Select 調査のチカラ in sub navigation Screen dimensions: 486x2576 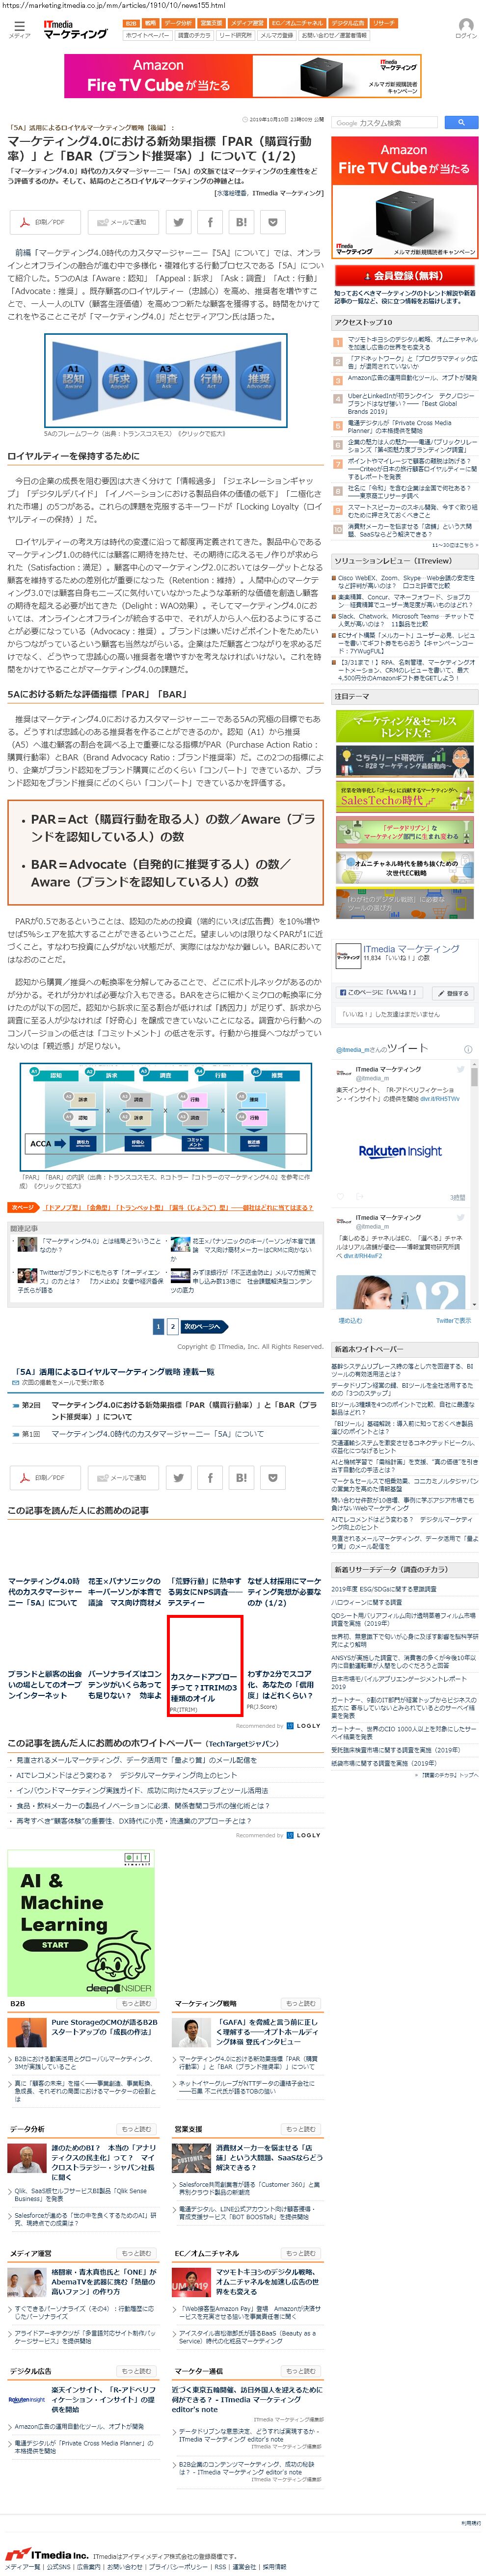click(194, 35)
